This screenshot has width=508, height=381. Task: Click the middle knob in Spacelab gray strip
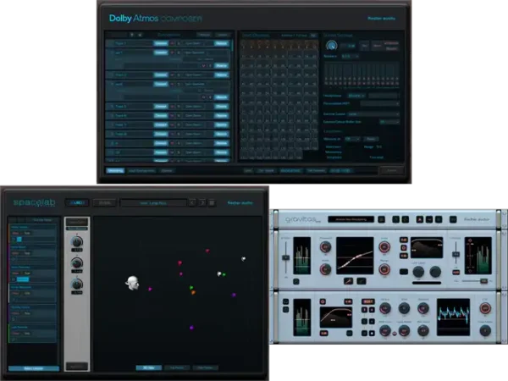coord(77,262)
